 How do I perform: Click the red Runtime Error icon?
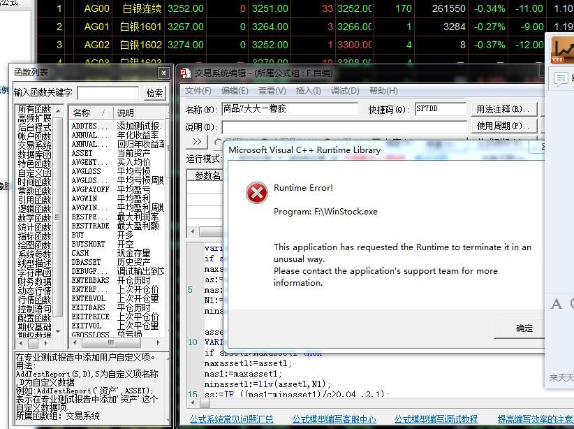(257, 193)
